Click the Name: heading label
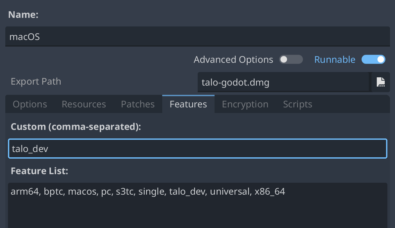Screen dimensions: 395x228 [23, 15]
